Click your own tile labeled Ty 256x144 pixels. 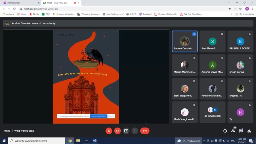240,112
